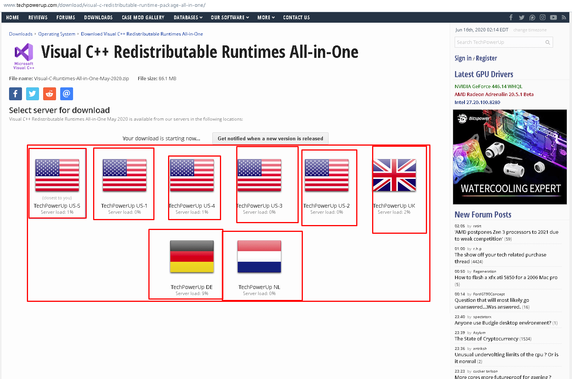Select TechPowerUp US-2 server flag
572x379 pixels.
coord(327,175)
